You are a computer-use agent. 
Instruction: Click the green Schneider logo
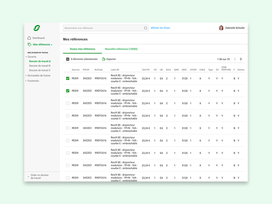pos(37,28)
